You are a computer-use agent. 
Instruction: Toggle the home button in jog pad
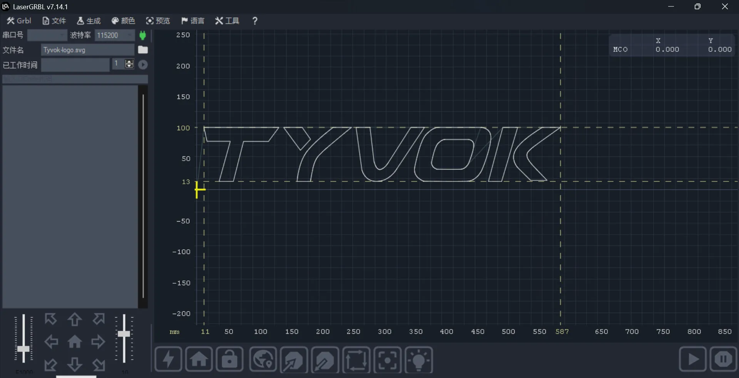[75, 342]
